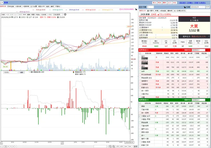Click the pink circled info note above chart
This screenshot has height=148, width=211.
click(127, 9)
